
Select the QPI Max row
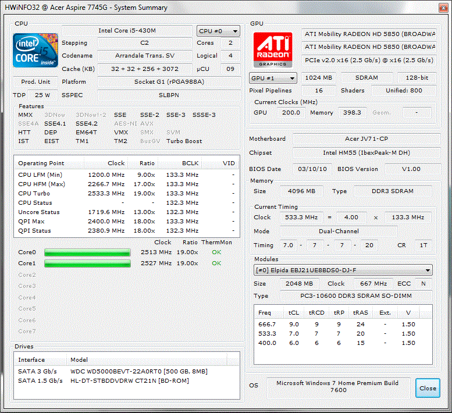127,222
